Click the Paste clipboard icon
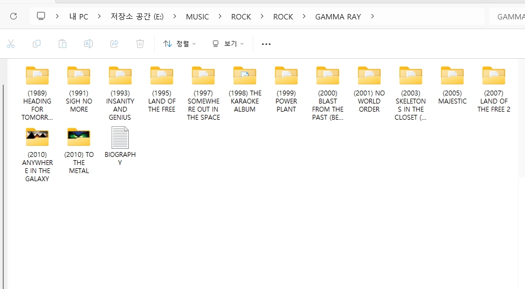The width and height of the screenshot is (525, 289). (63, 44)
